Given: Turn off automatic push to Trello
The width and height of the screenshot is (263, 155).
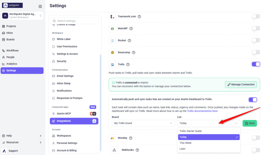Looking at the screenshot, I should (253, 100).
